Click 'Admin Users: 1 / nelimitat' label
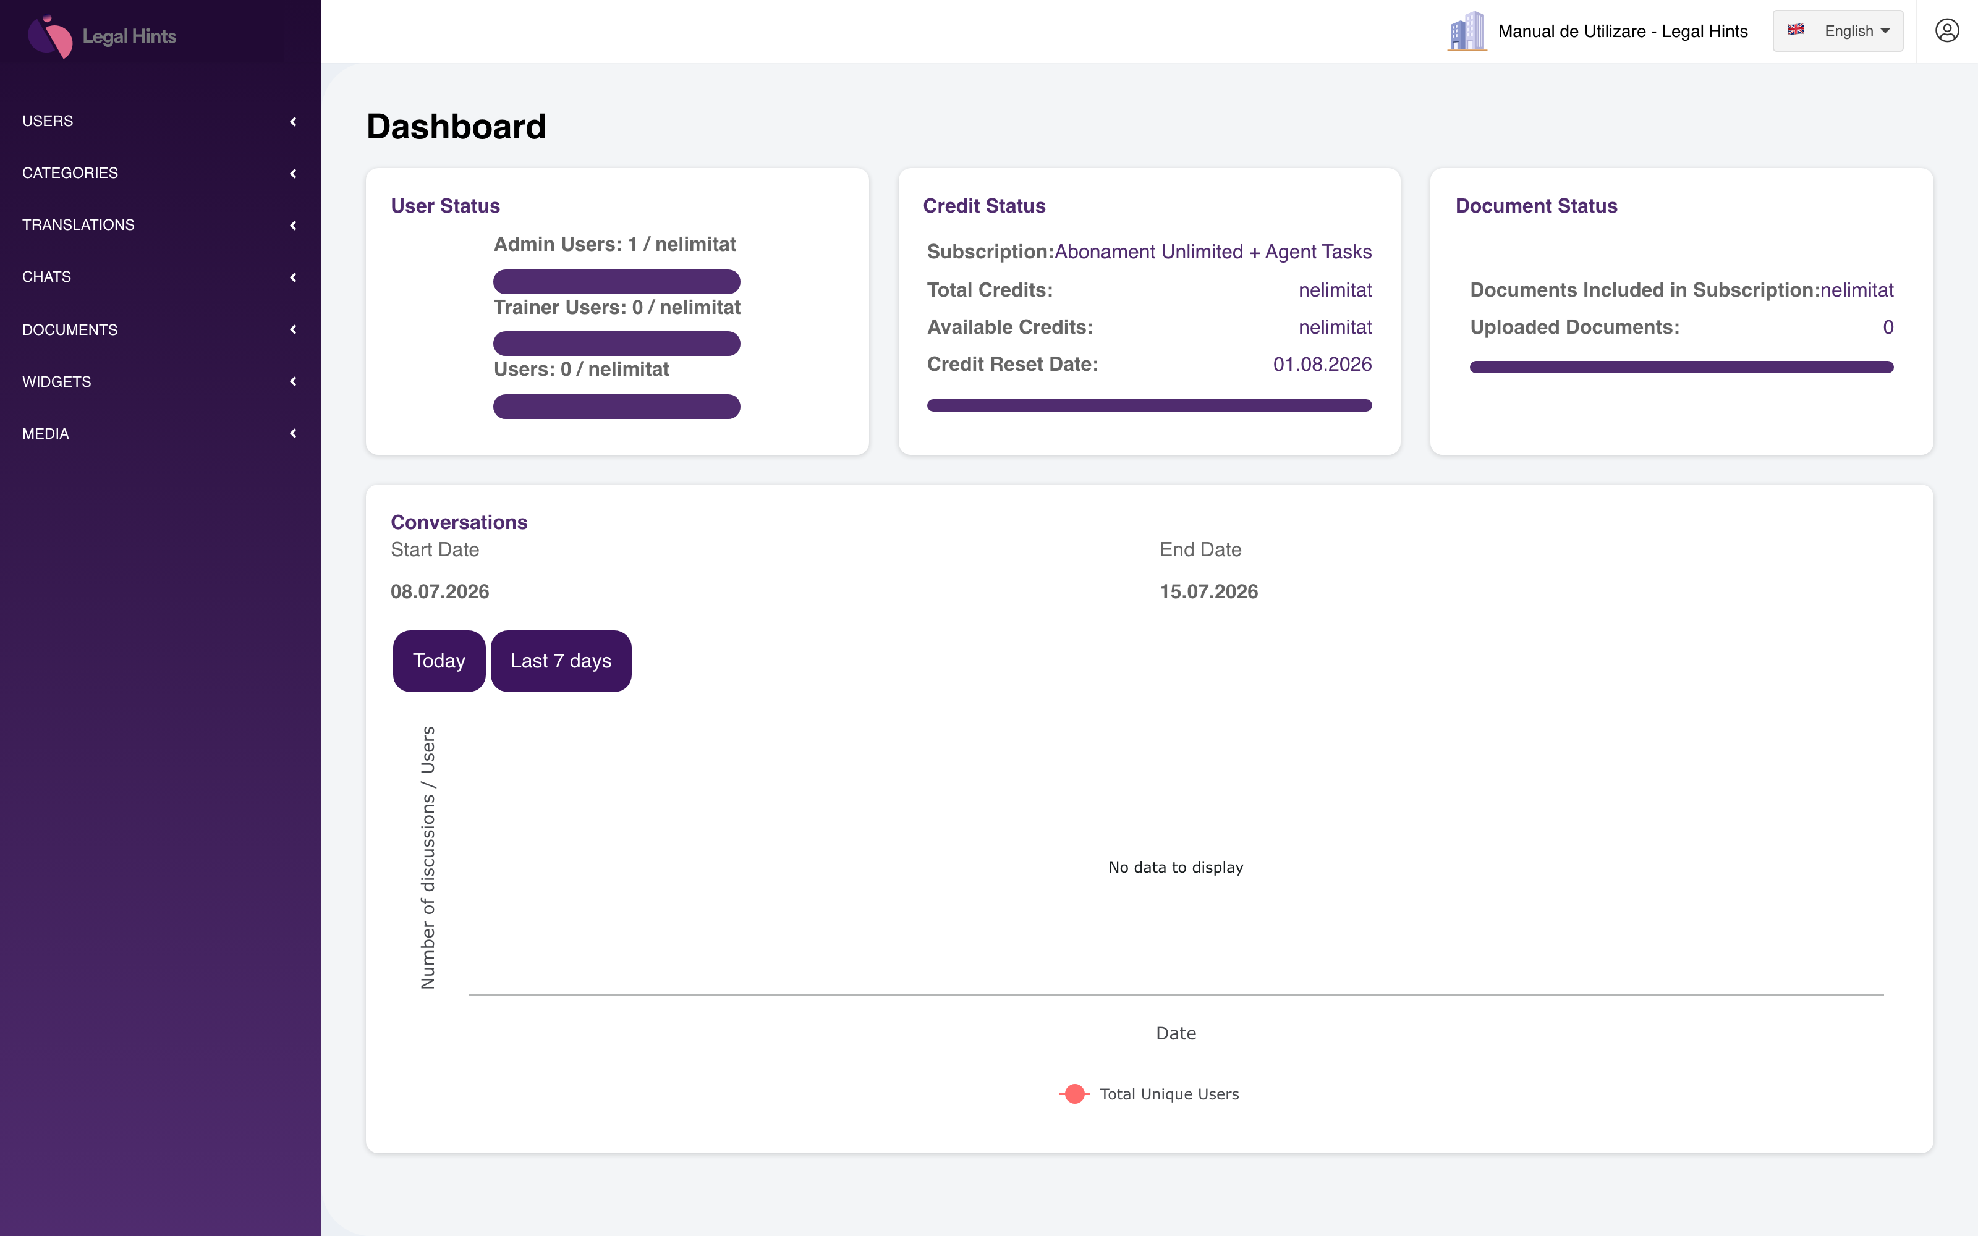 point(614,245)
